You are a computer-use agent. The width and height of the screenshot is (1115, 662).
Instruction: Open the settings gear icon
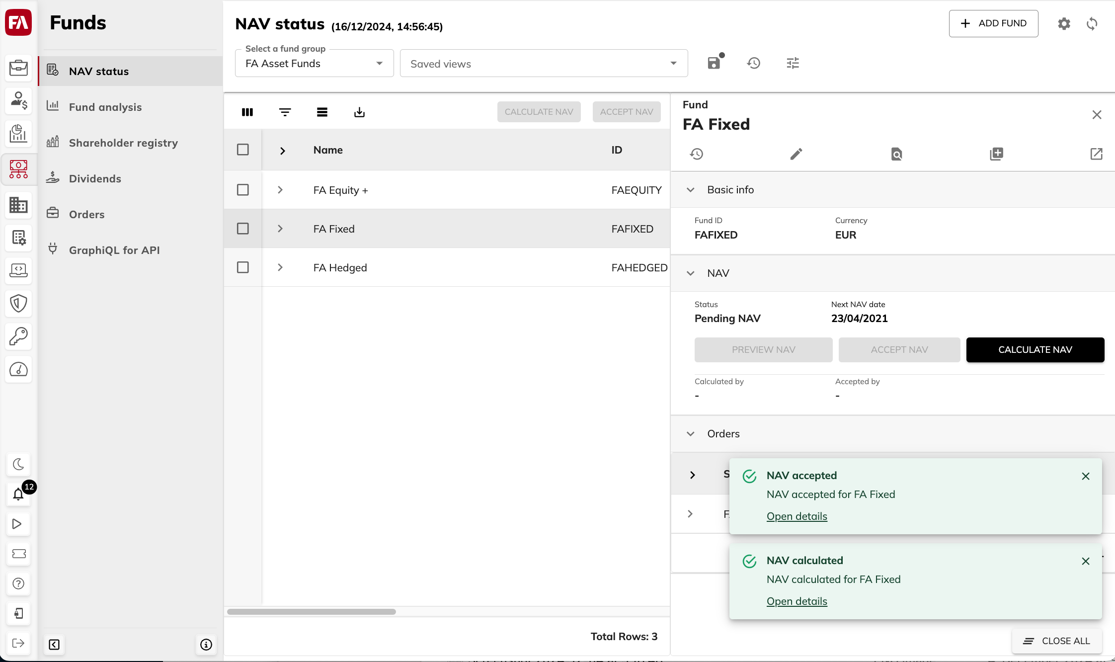1064,23
